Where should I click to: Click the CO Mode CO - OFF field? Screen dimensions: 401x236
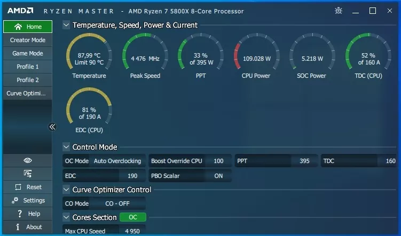[x=104, y=204]
